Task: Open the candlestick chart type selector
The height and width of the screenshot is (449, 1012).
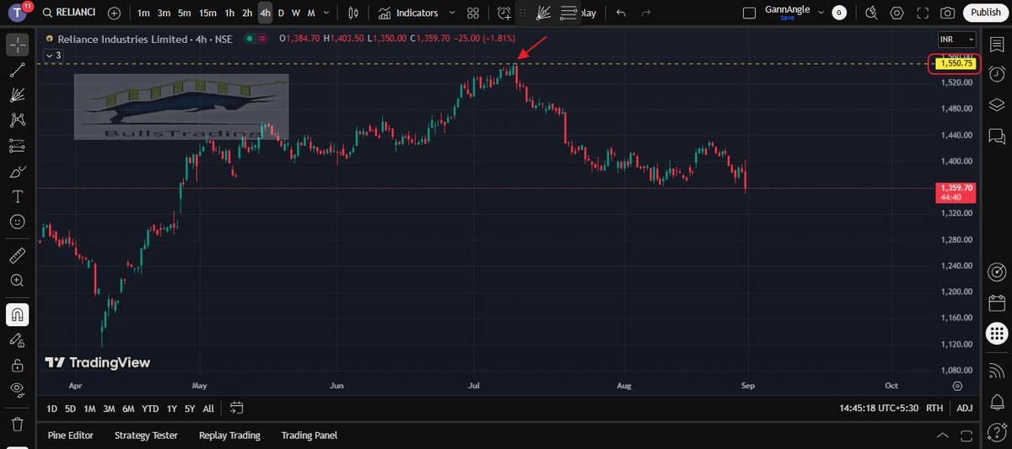Action: coord(353,13)
